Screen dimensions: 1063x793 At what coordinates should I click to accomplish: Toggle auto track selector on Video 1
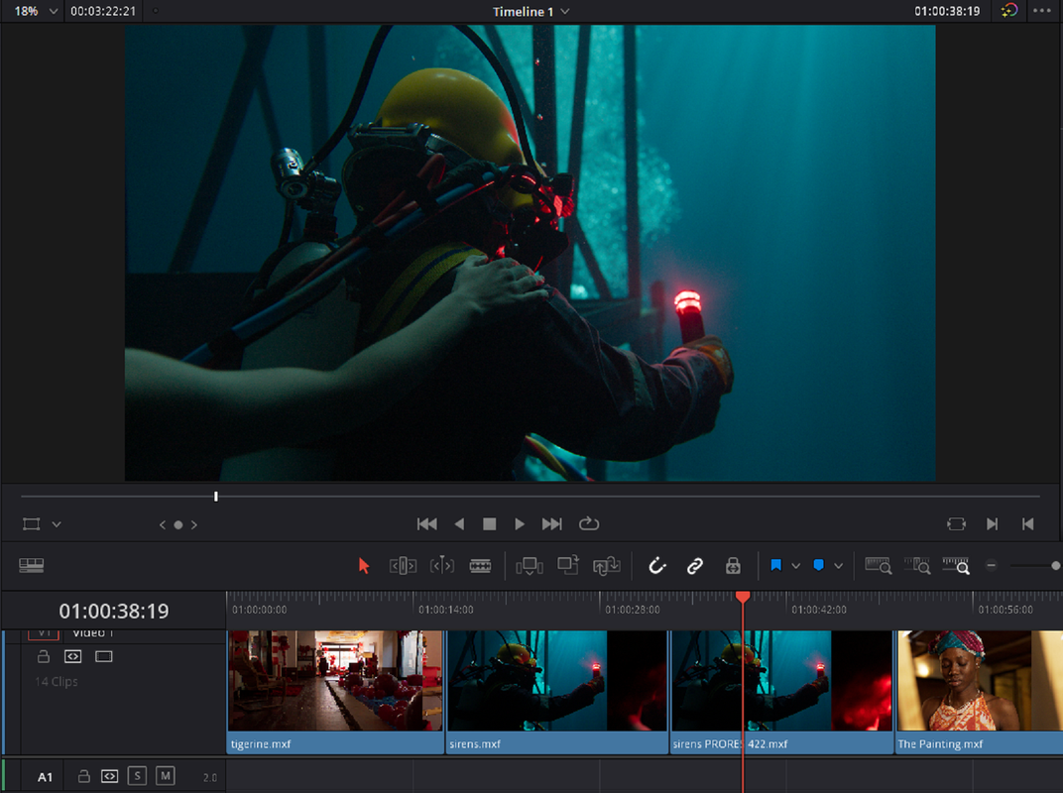pyautogui.click(x=72, y=656)
